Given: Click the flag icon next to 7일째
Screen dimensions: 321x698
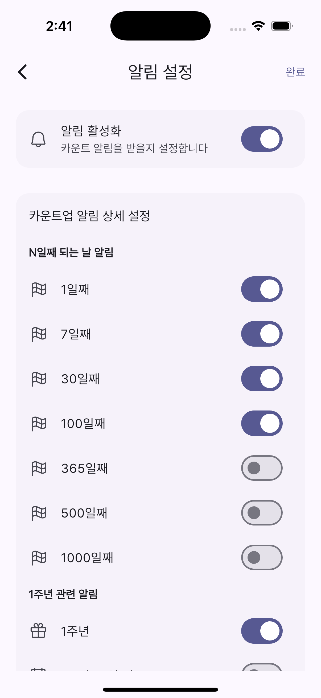Looking at the screenshot, I should pos(39,334).
